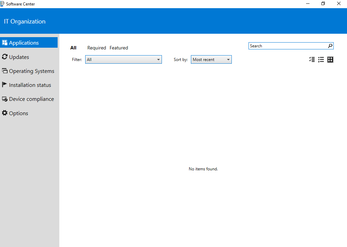
Task: Click the IT Organization header text
Action: coord(25,21)
